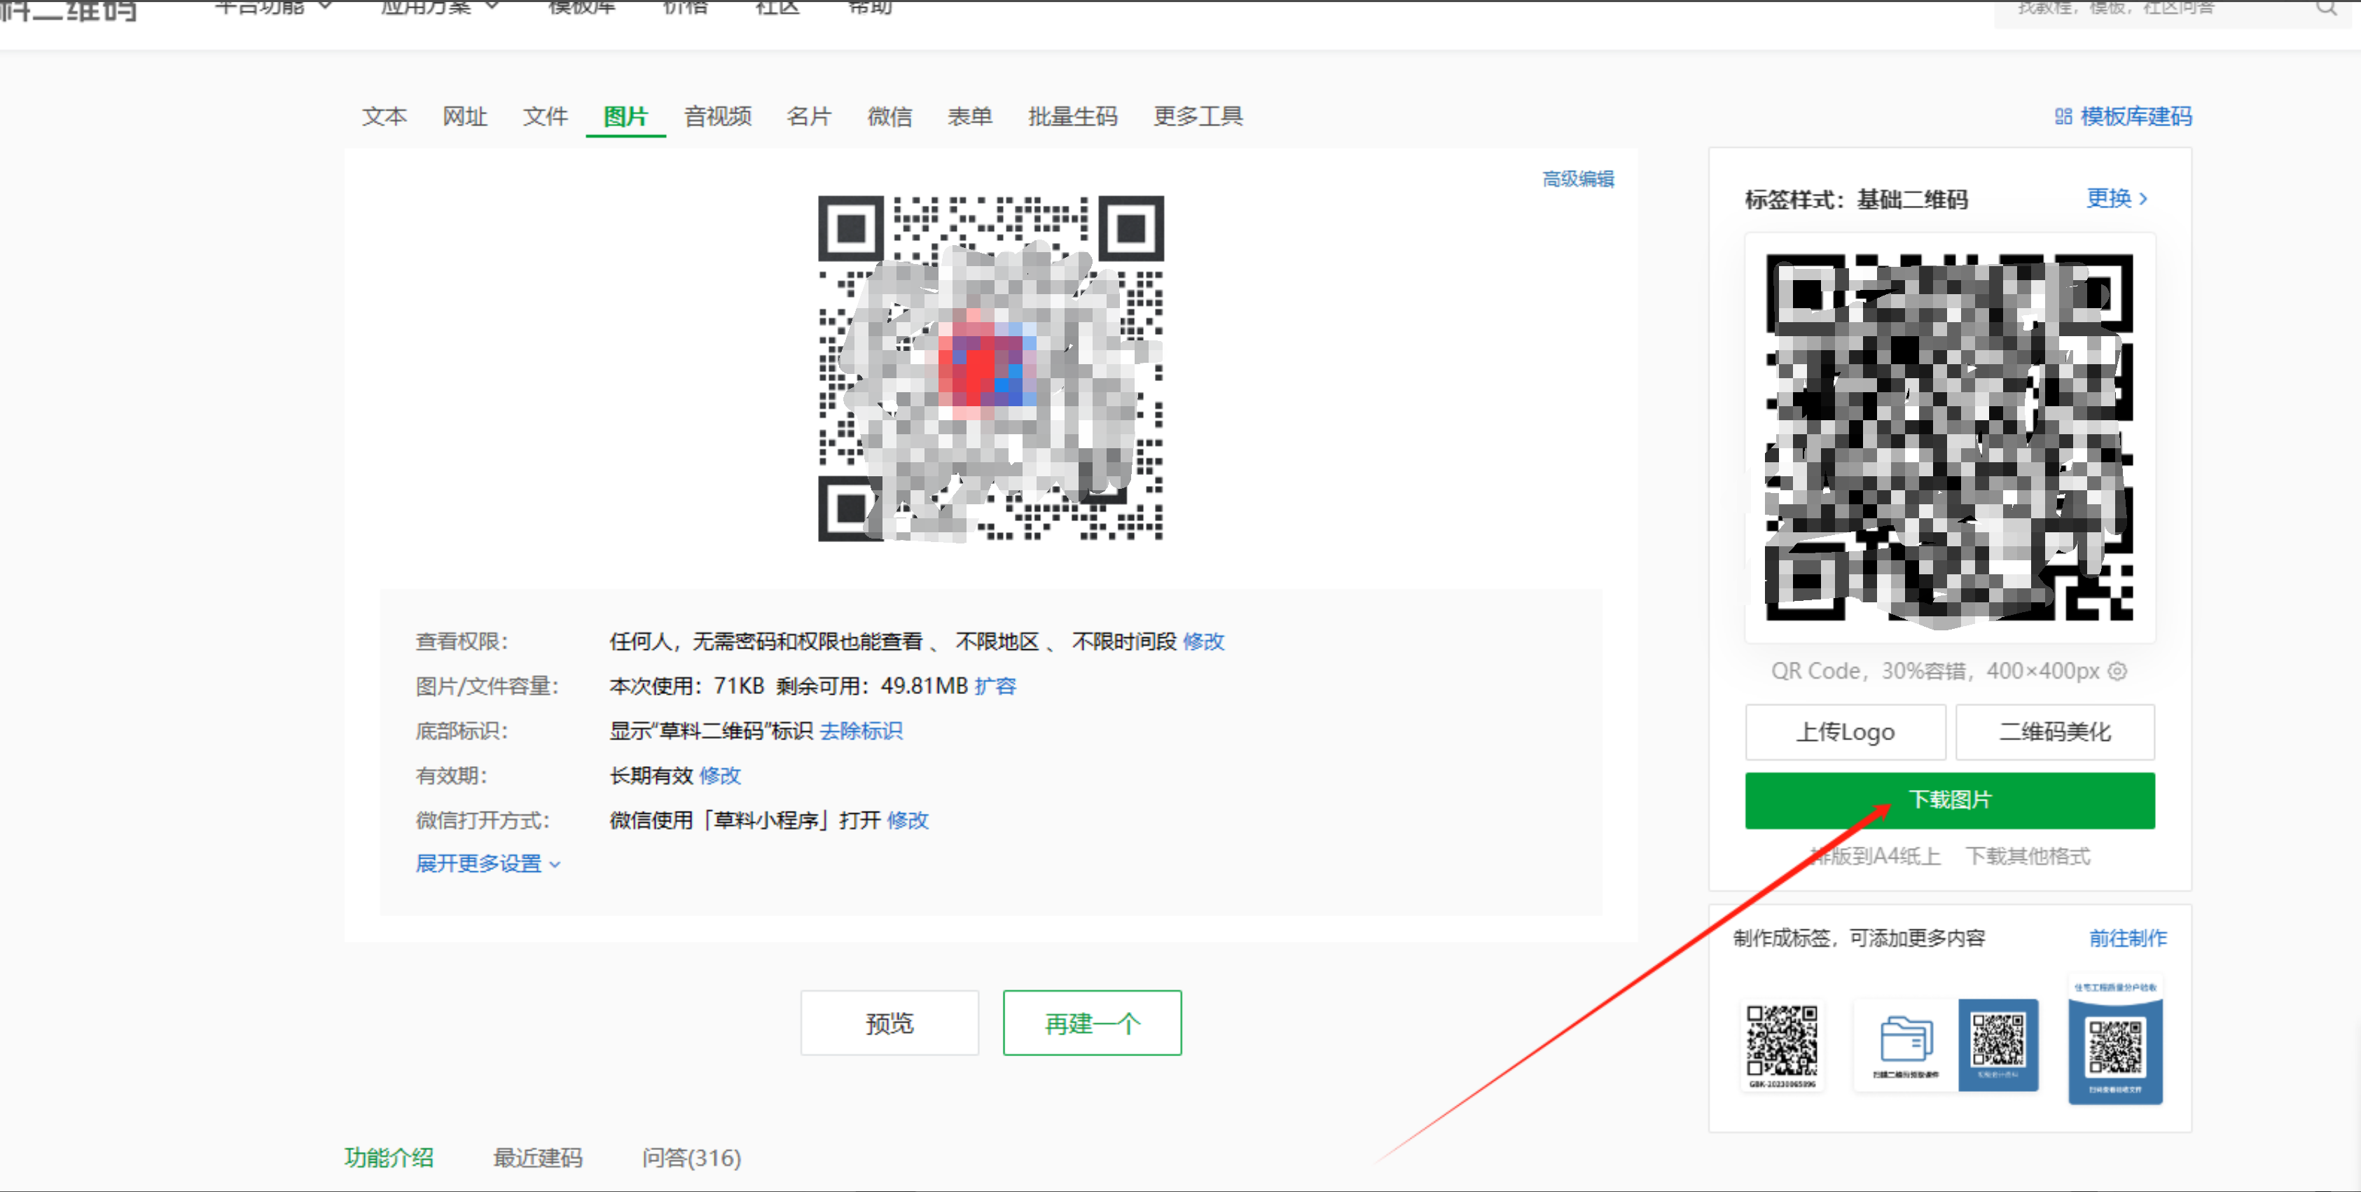
Task: Open the 价格 menu item
Action: [685, 7]
